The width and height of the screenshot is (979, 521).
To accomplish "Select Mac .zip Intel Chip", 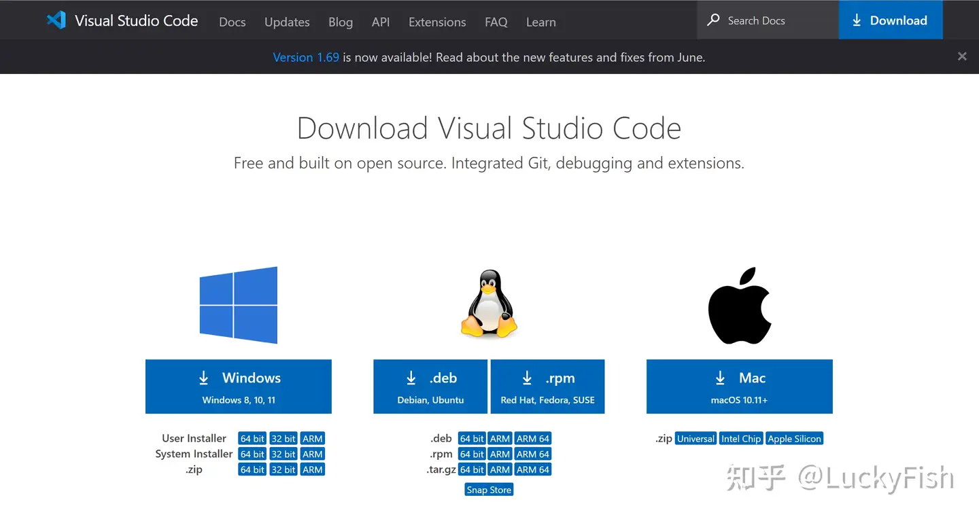I will pyautogui.click(x=741, y=439).
